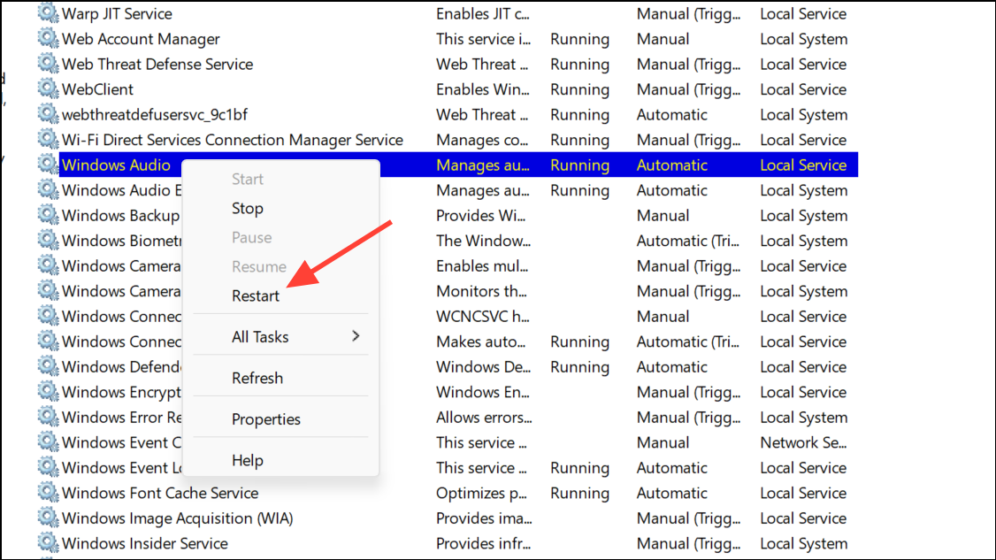Expand the All Tasks submenu
996x560 pixels.
pyautogui.click(x=260, y=337)
